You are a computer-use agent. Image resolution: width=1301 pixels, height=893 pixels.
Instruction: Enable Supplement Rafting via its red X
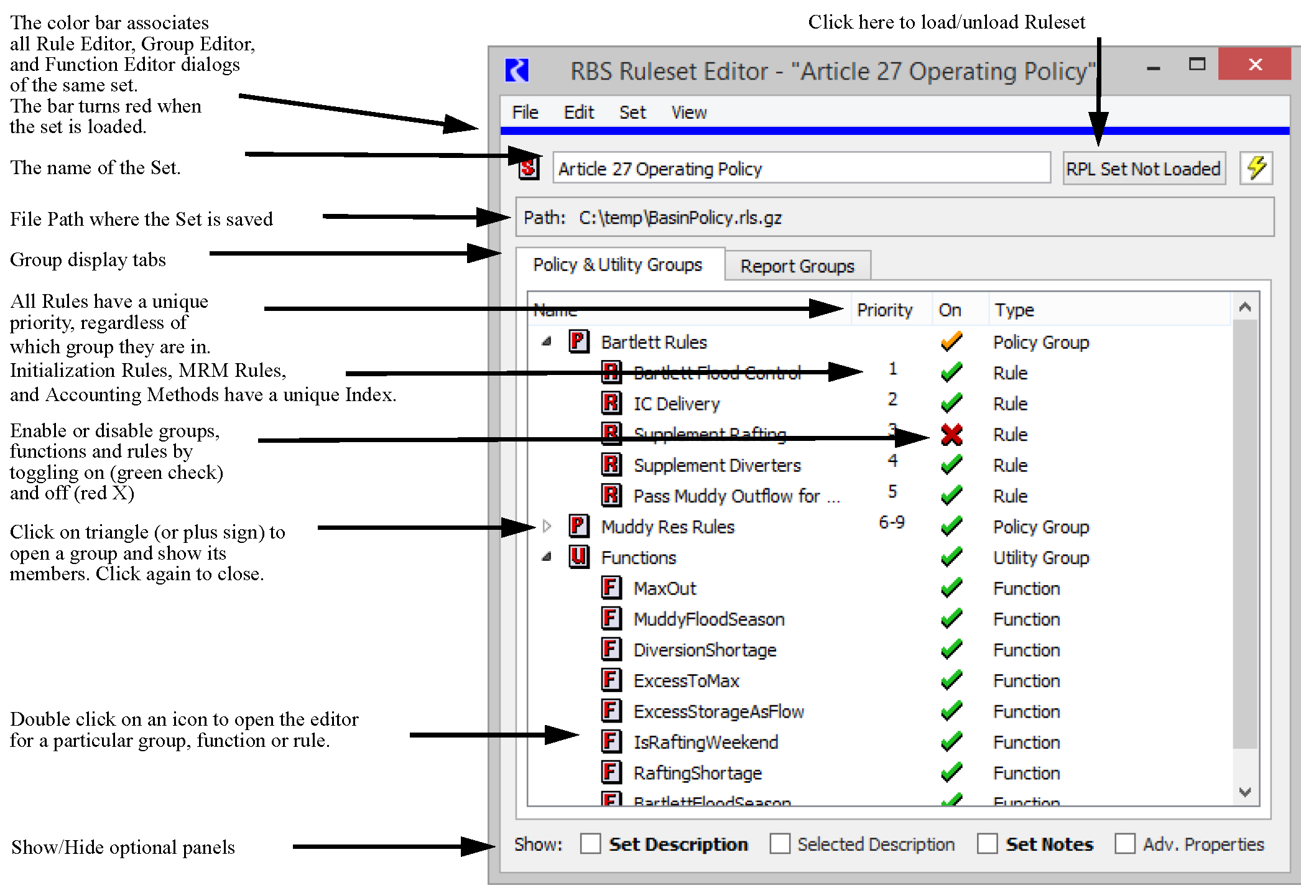(x=951, y=434)
